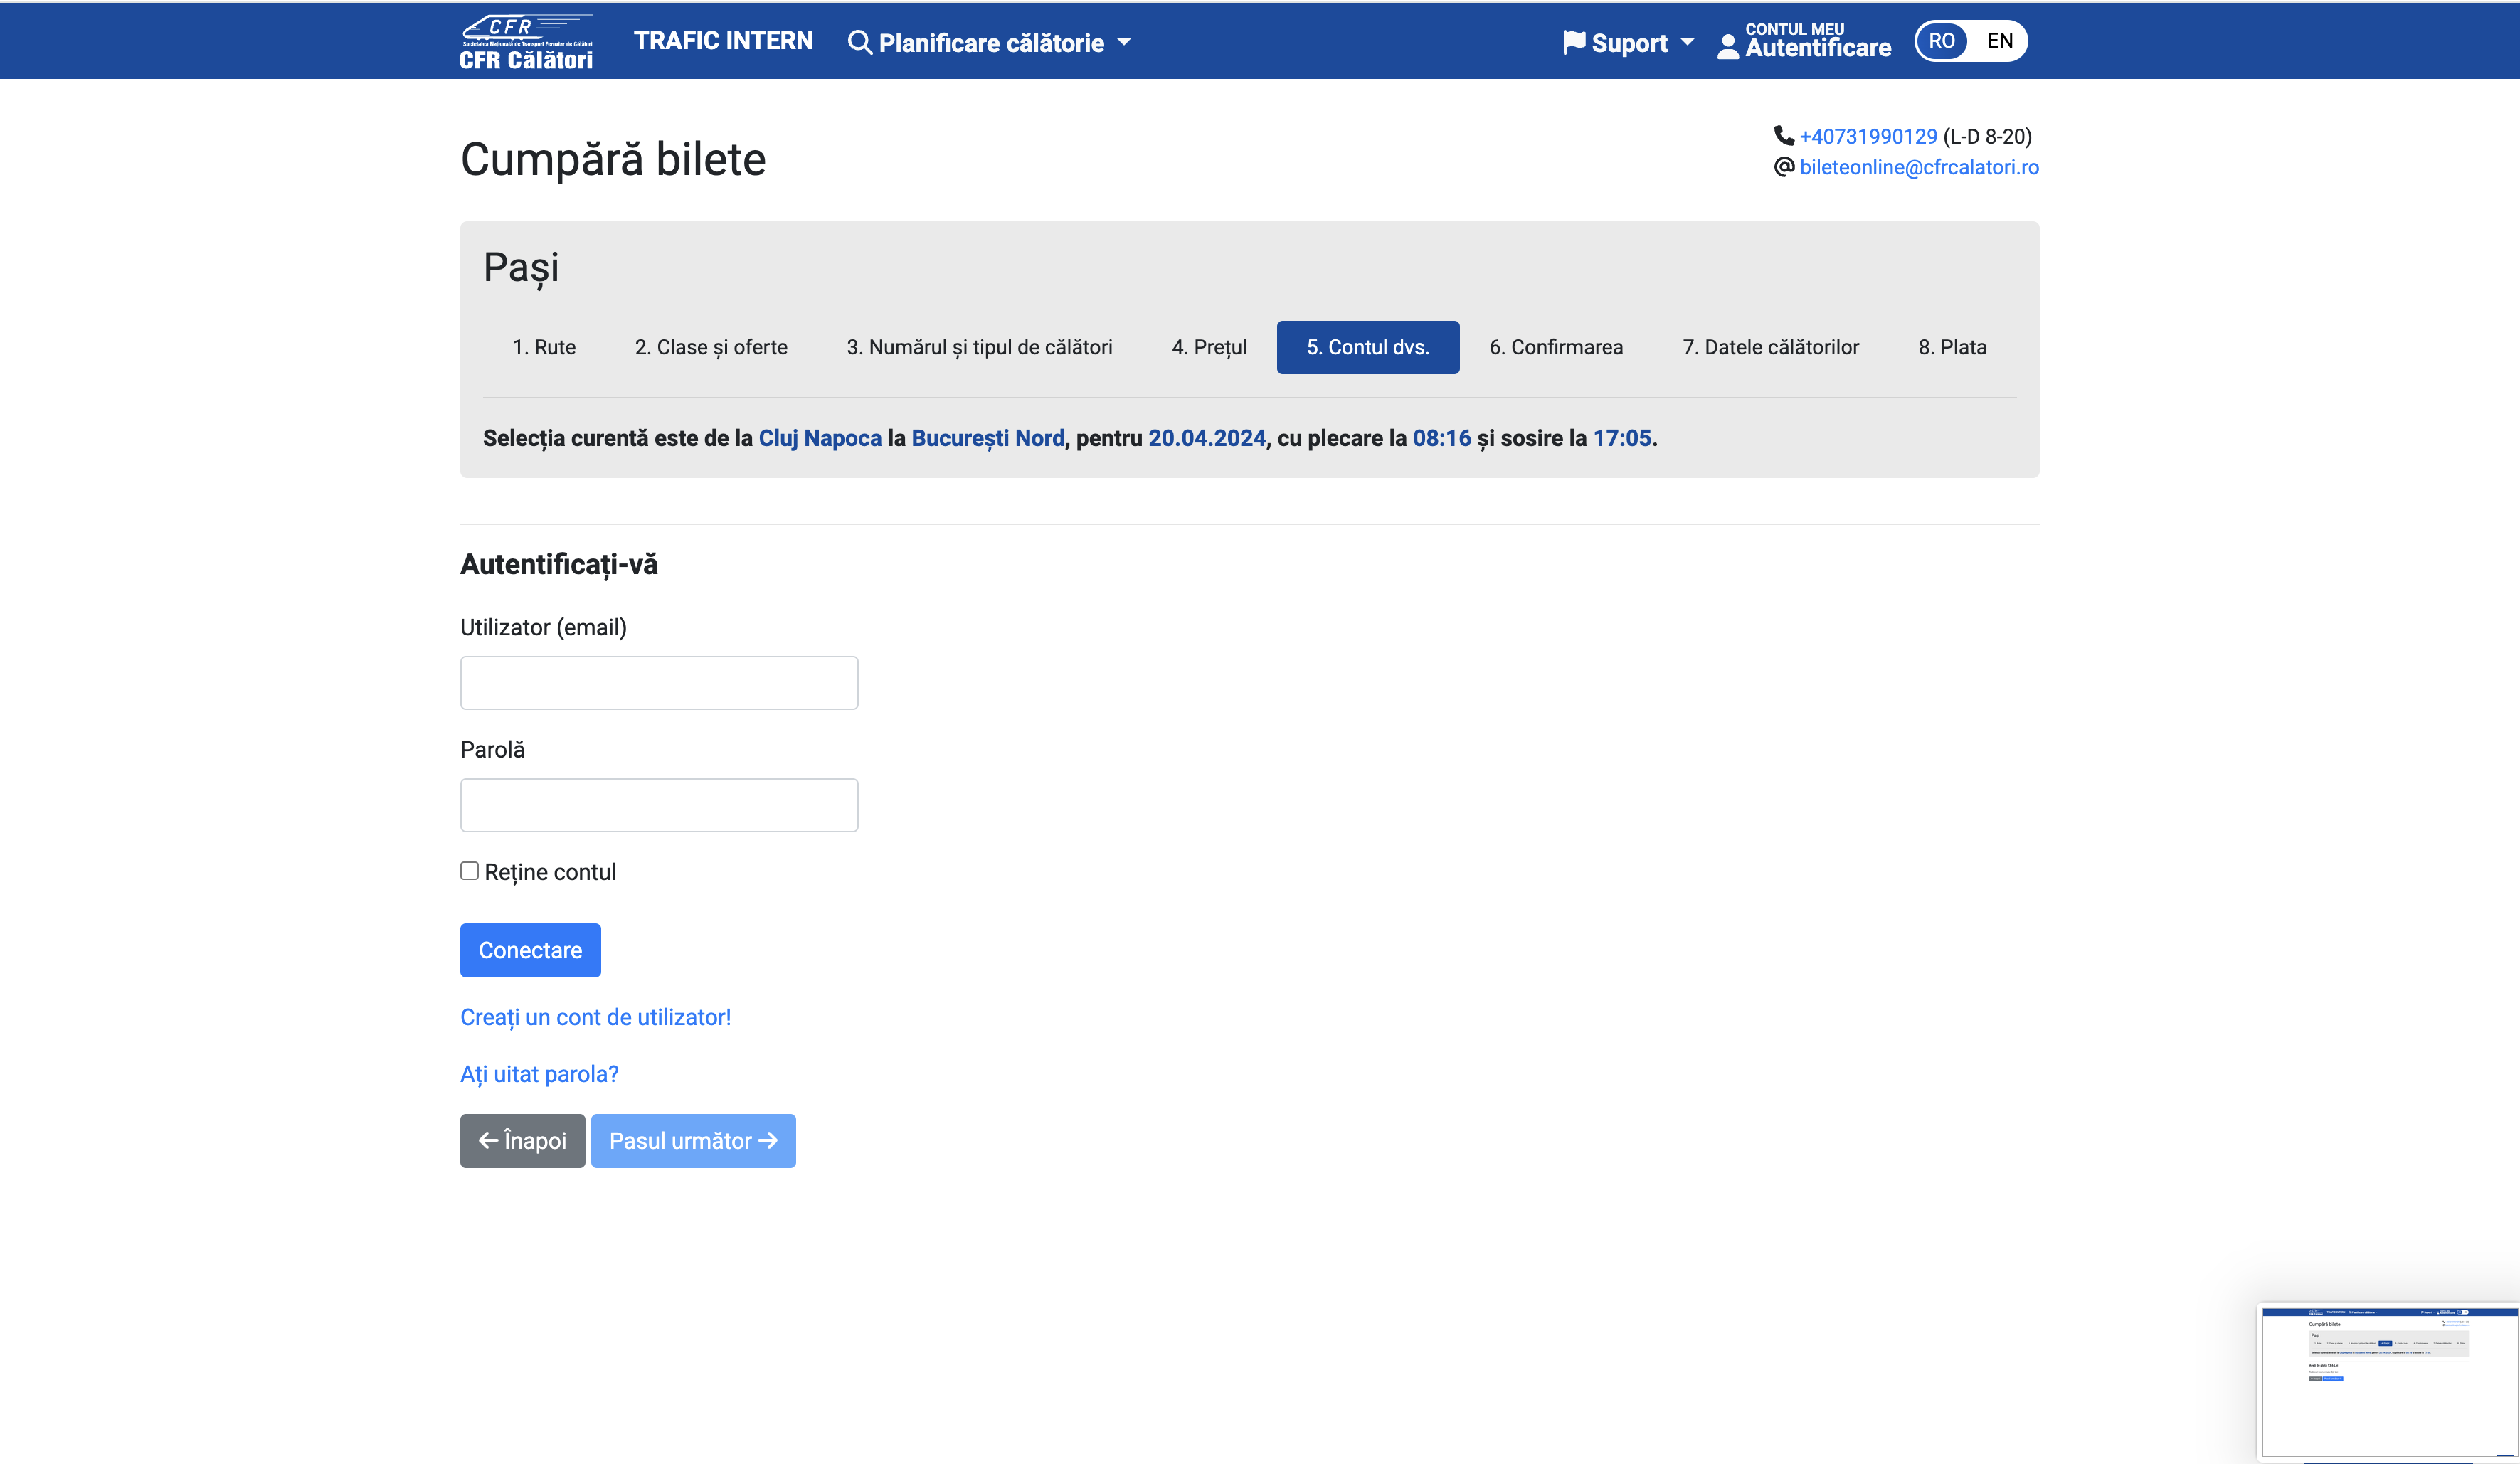The image size is (2520, 1464).
Task: Click the Cluj Napoca station text
Action: click(820, 438)
